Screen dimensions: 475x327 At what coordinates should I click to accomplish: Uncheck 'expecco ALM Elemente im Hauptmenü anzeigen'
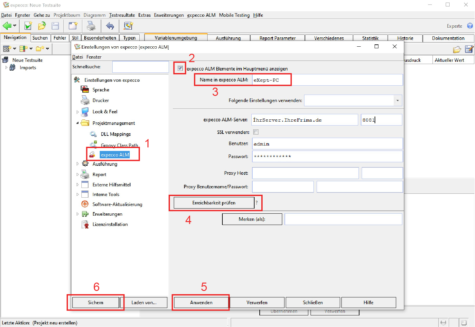pos(180,68)
